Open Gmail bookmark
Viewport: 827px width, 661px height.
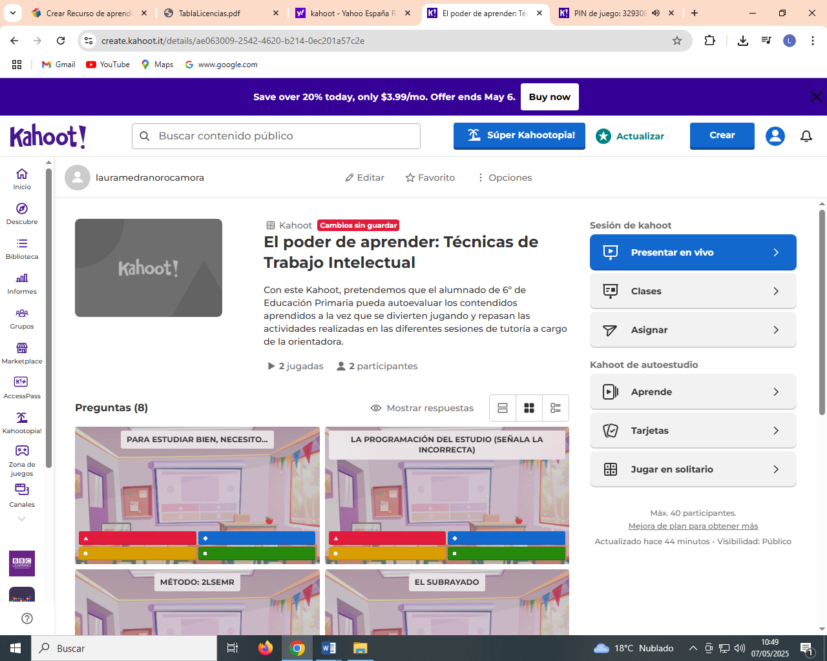pos(58,65)
